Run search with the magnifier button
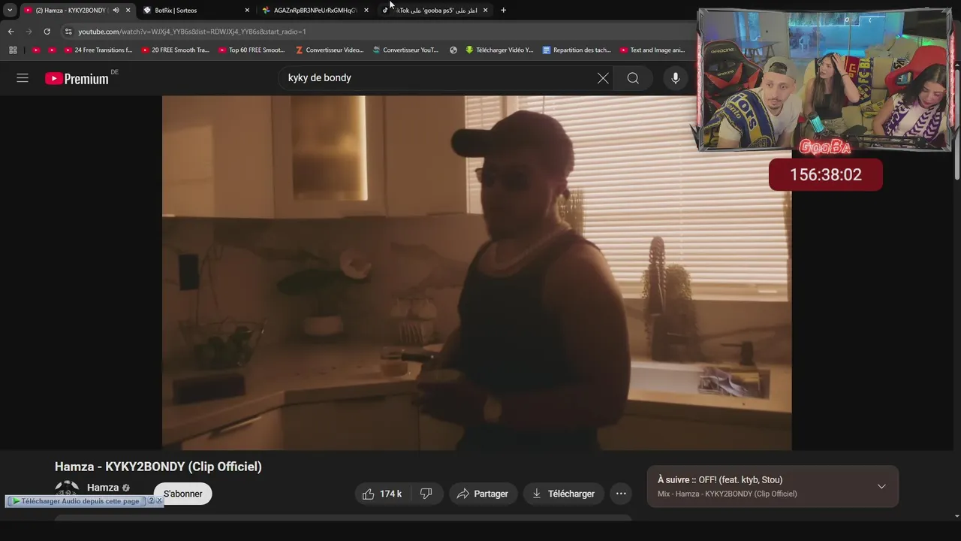Viewport: 961px width, 541px height. (x=633, y=78)
